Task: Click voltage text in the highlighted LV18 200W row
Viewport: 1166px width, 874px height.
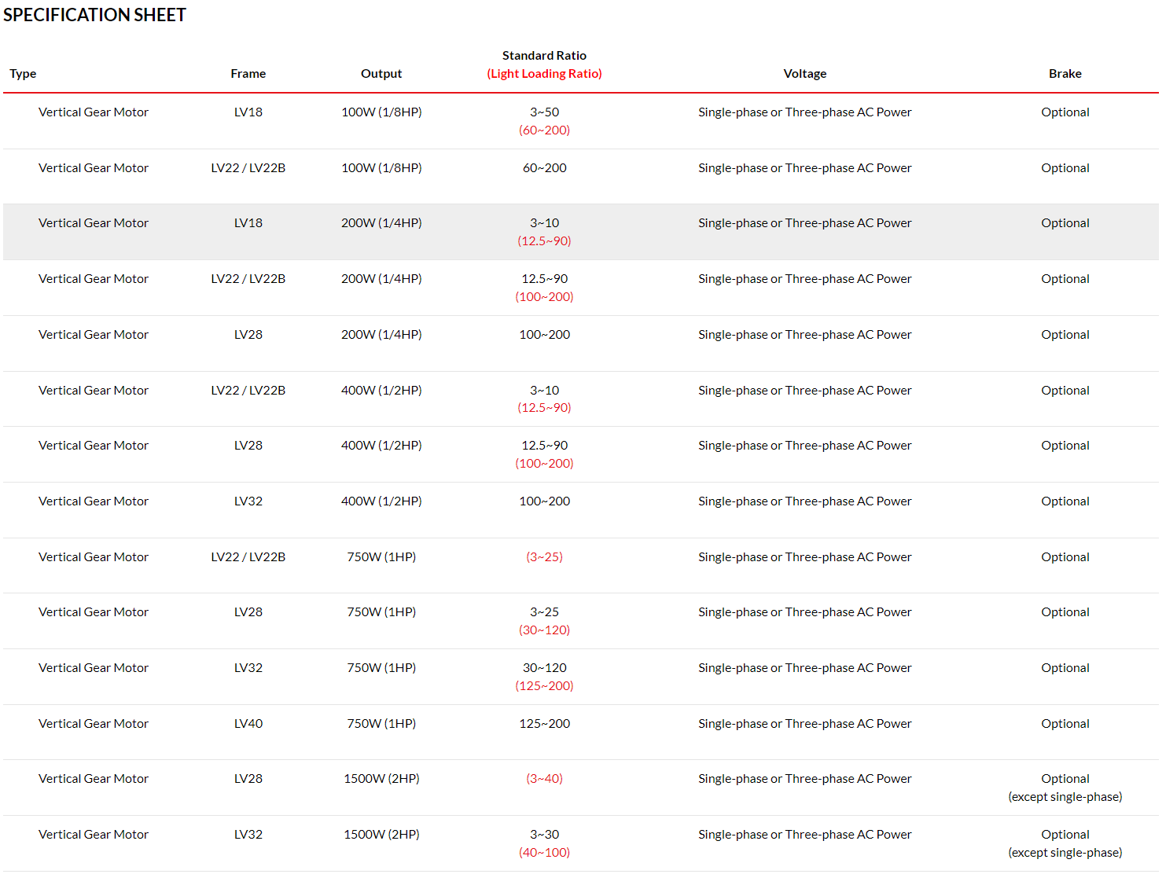Action: coord(805,223)
